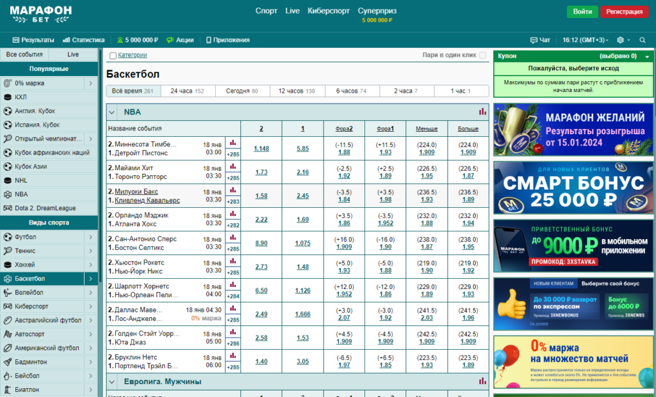This screenshot has height=397, width=656.
Task: Enable Пари в один клик checkbox
Action: (483, 55)
